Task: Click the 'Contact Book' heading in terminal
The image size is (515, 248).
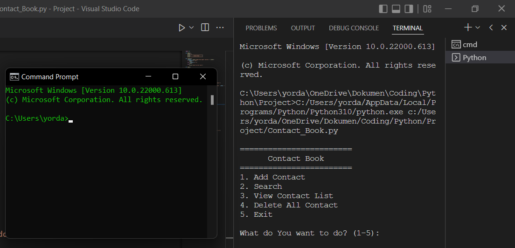Action: point(296,158)
